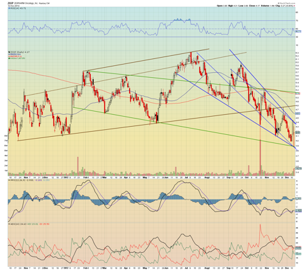Click the tall red volume spike in late October

(260, 157)
